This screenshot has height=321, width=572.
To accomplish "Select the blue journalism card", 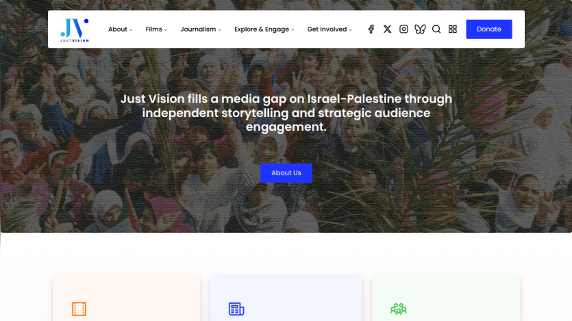I will [286, 298].
